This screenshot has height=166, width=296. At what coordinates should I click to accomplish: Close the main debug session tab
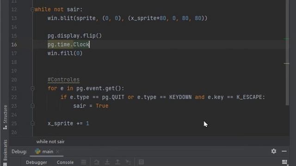pos(57,152)
